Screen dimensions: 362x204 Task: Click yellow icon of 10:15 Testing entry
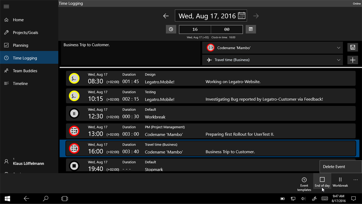click(74, 96)
